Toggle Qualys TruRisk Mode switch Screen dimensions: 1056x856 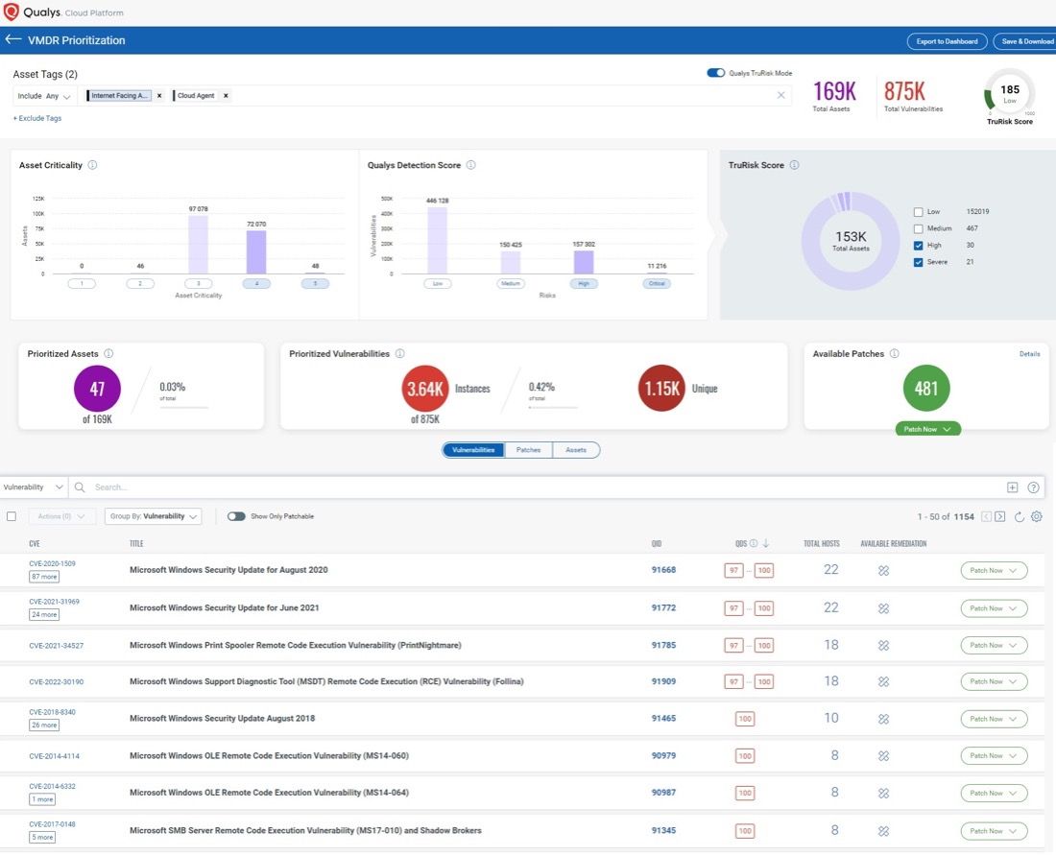(716, 73)
